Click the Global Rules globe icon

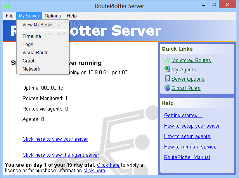[x=167, y=88]
